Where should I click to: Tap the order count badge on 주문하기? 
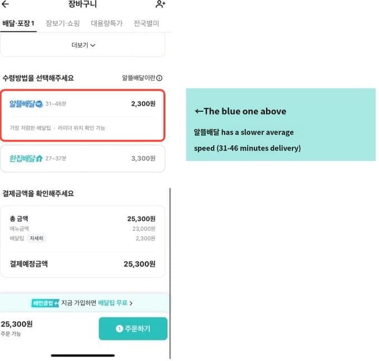click(x=119, y=329)
